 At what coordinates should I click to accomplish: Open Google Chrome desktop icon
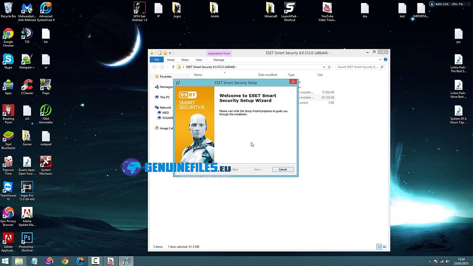tap(8, 38)
